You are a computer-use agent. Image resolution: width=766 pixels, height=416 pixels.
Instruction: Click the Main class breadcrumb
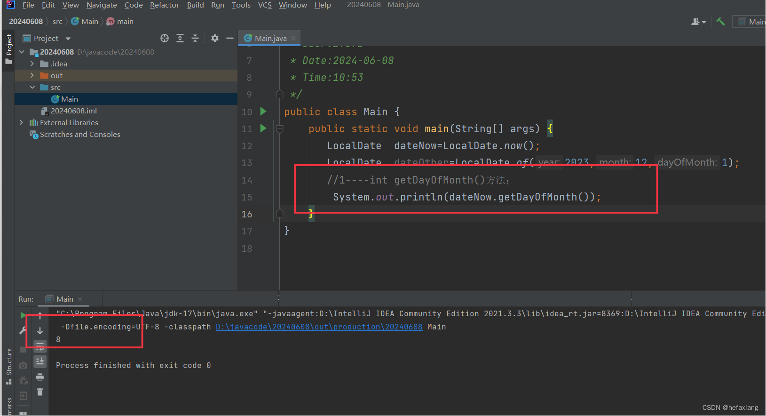pos(85,22)
